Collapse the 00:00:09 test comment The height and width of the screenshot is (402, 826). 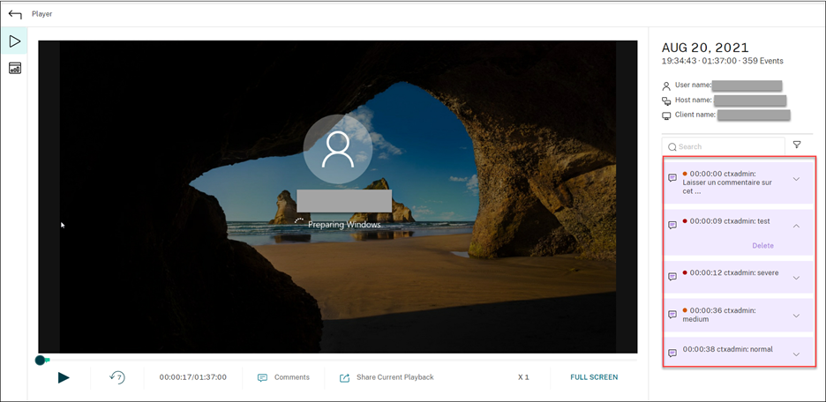[796, 226]
